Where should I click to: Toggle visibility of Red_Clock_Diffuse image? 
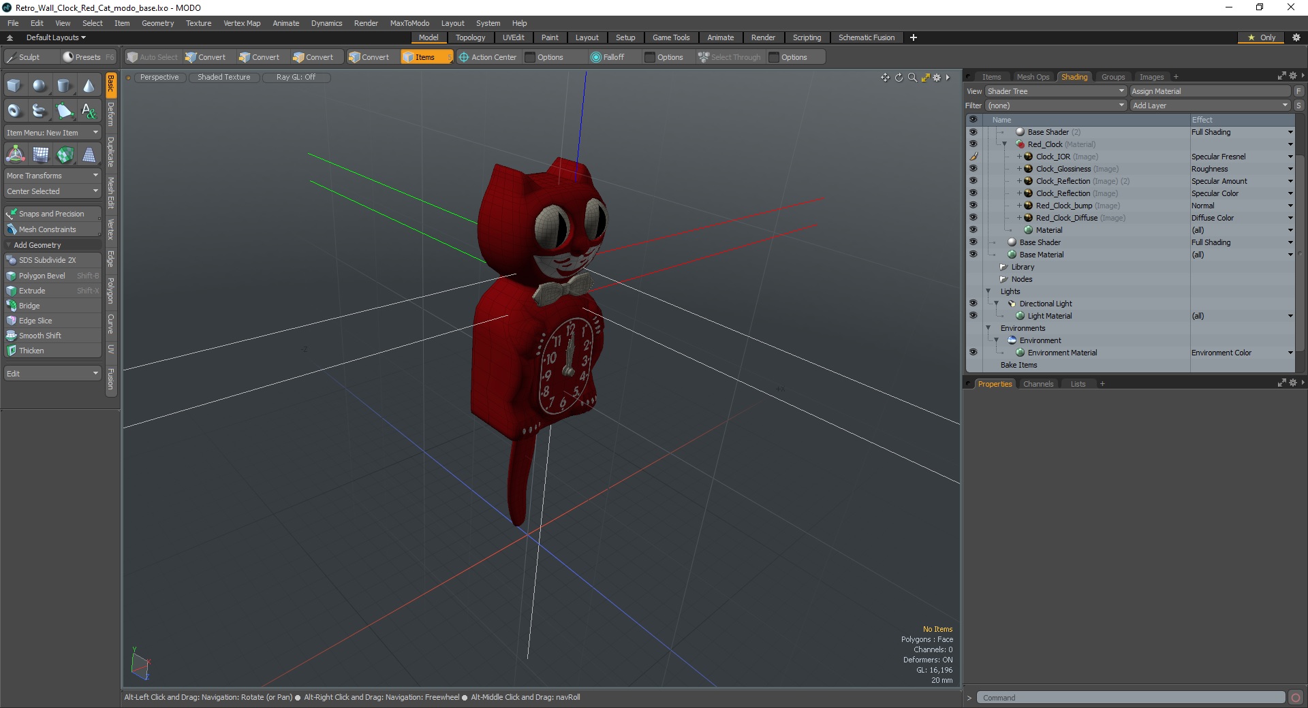coord(973,218)
